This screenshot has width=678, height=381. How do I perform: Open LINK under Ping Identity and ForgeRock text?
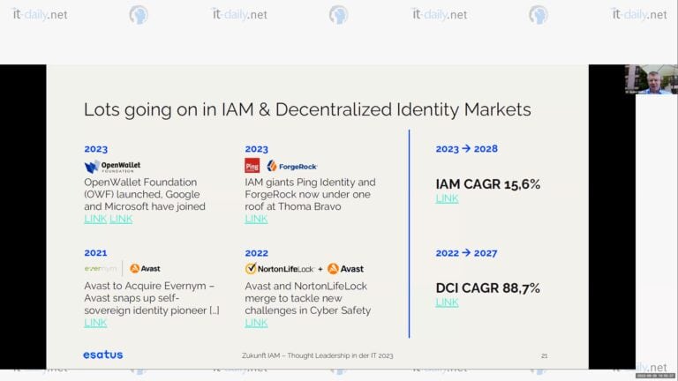(256, 219)
